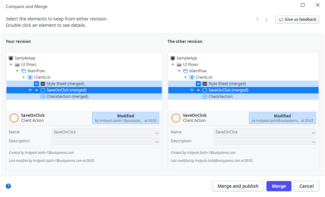This screenshot has width=325, height=197.
Task: Click the MainFlow flow icon in your revision
Action: click(x=24, y=71)
